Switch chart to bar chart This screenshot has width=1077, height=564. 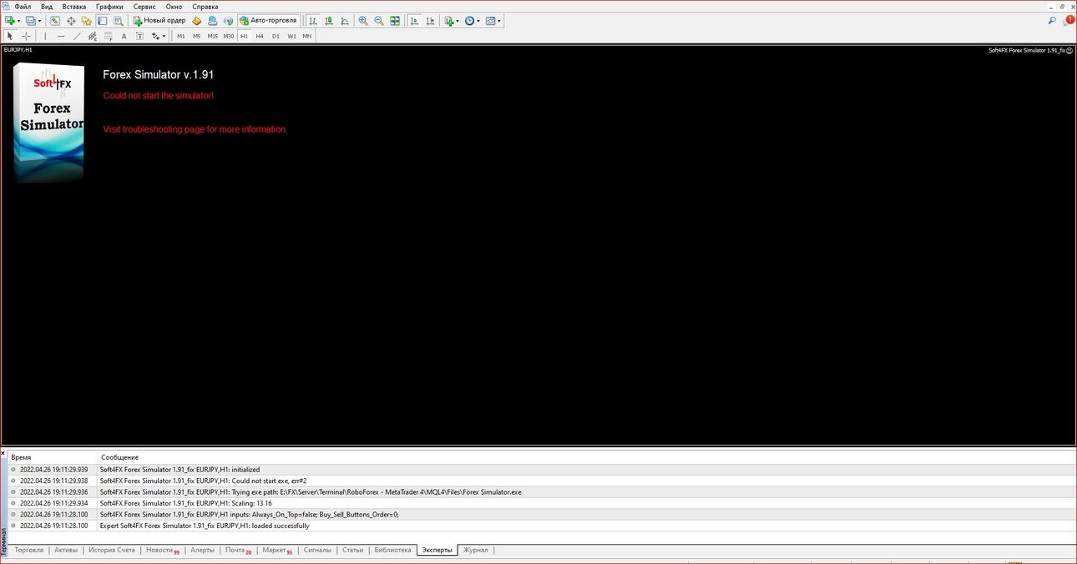click(313, 21)
